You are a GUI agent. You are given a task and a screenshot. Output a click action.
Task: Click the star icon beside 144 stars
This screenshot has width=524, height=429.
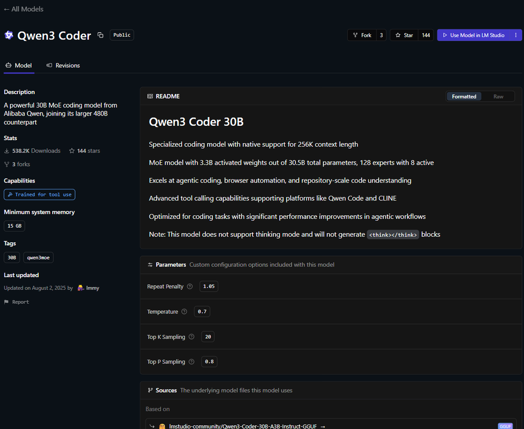point(72,151)
